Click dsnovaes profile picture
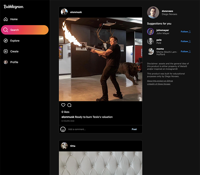 [153, 13]
